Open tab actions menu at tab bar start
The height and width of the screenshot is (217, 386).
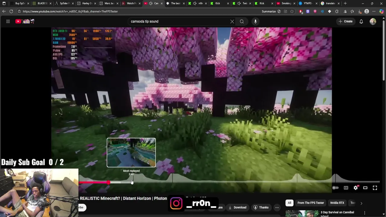pos(4,3)
